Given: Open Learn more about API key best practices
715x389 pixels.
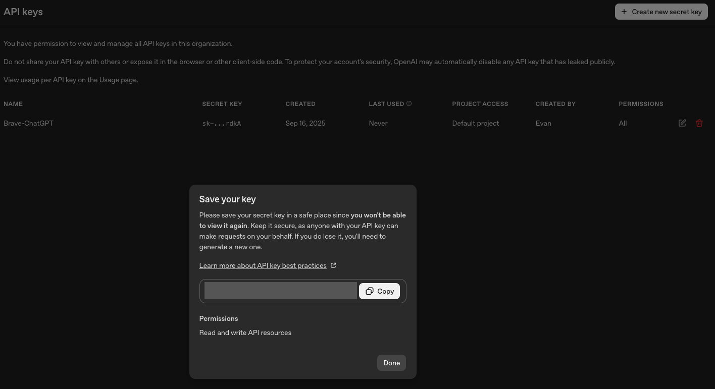Looking at the screenshot, I should [263, 265].
